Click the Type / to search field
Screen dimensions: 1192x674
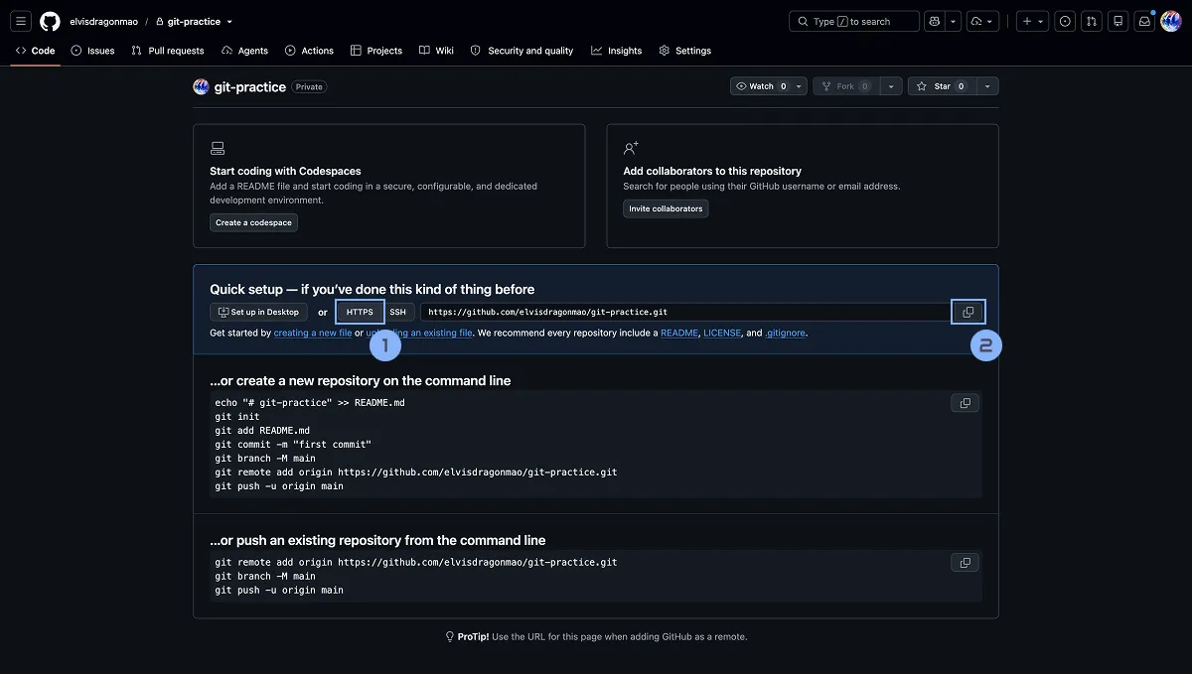[853, 21]
